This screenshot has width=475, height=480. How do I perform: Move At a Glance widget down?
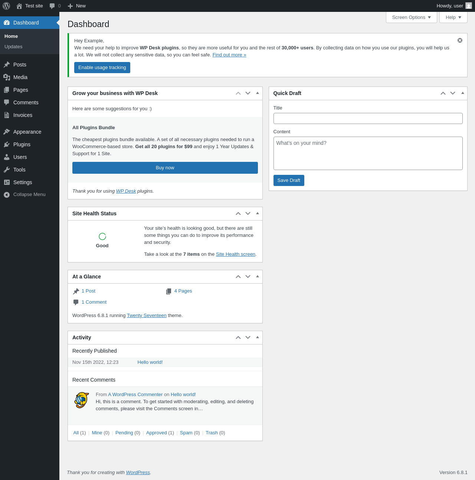248,277
